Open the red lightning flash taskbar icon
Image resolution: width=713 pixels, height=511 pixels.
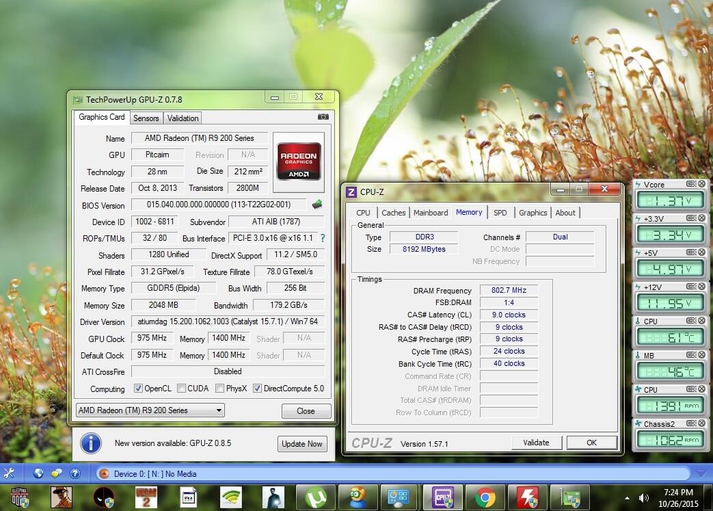[x=528, y=497]
